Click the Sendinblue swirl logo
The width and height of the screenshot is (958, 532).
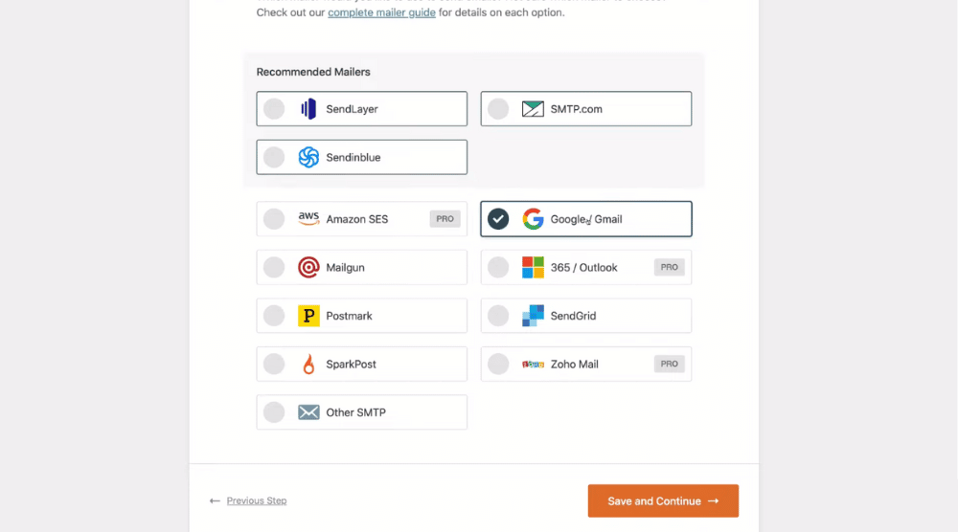pos(308,158)
